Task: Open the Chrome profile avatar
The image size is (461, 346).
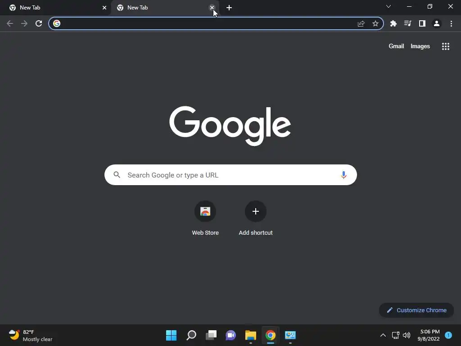Action: click(437, 23)
